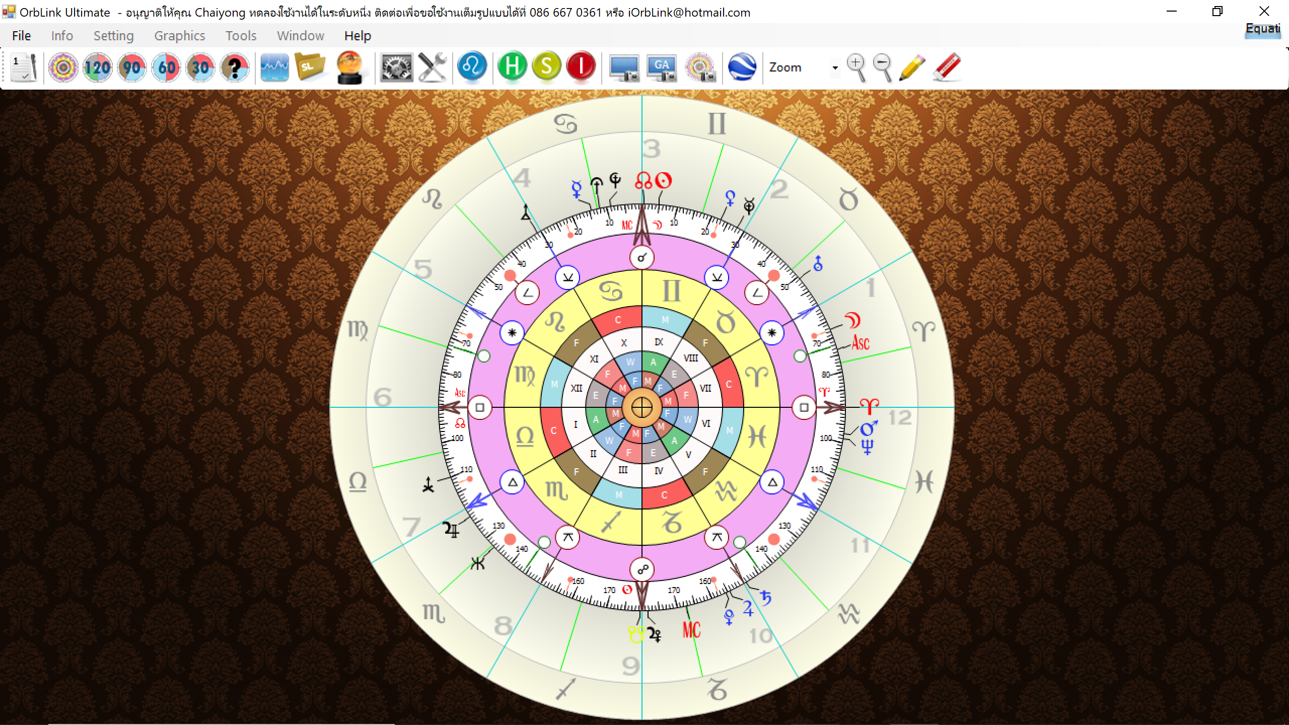
Task: Open the Graphics menu
Action: click(x=179, y=36)
